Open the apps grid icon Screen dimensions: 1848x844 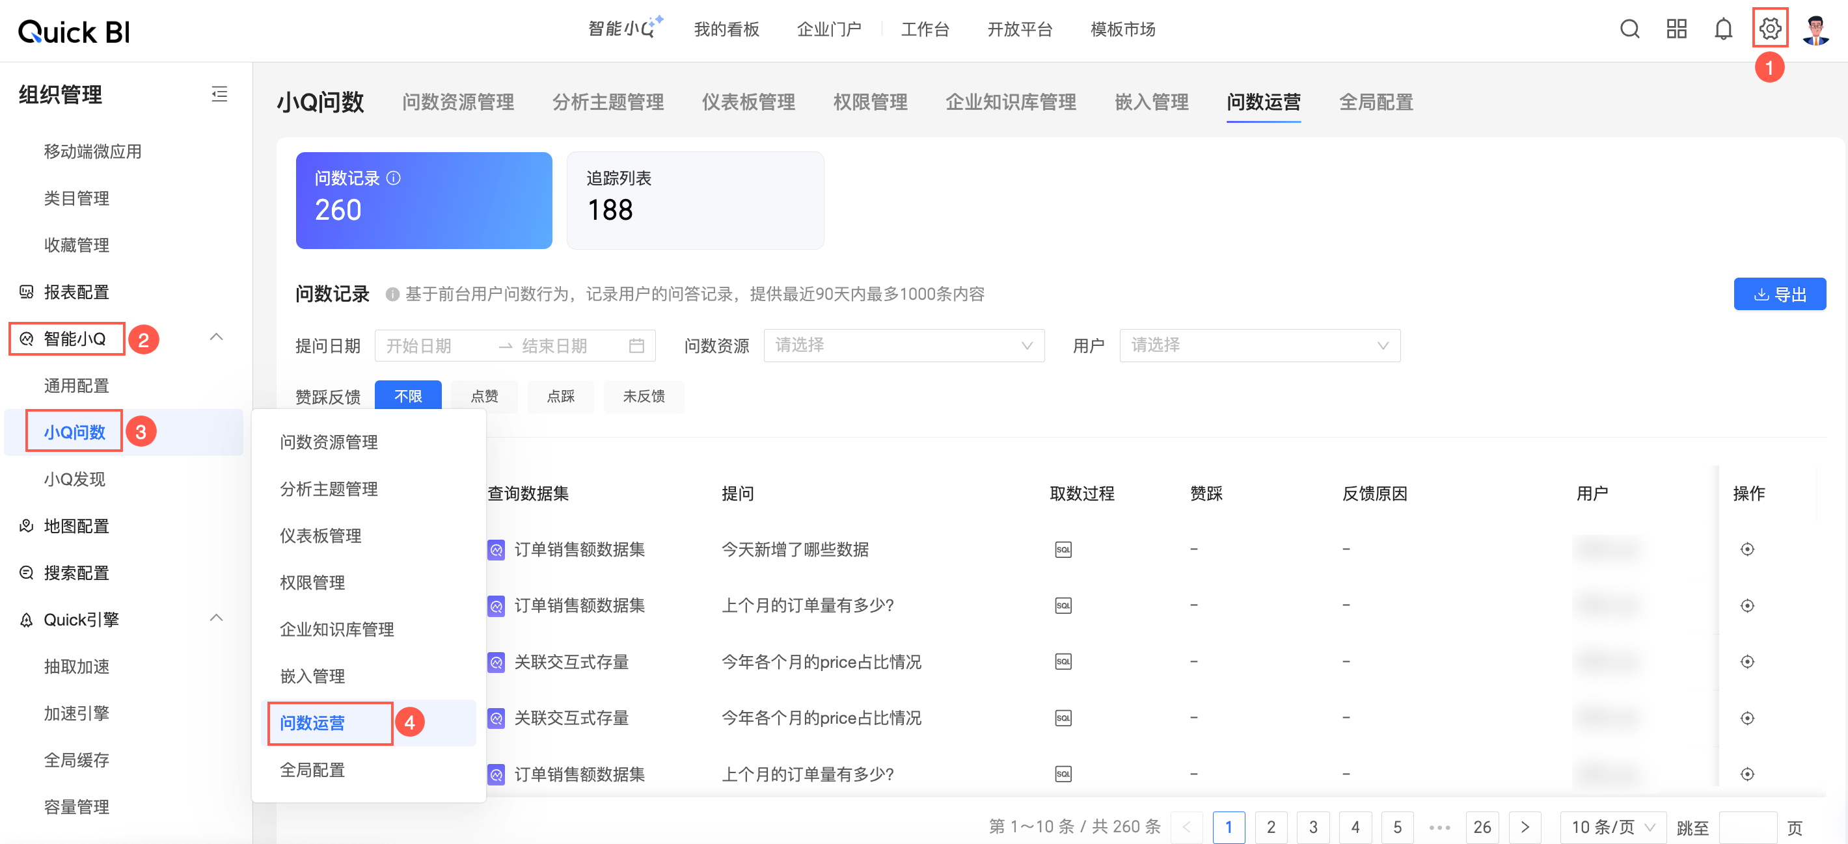1677,29
